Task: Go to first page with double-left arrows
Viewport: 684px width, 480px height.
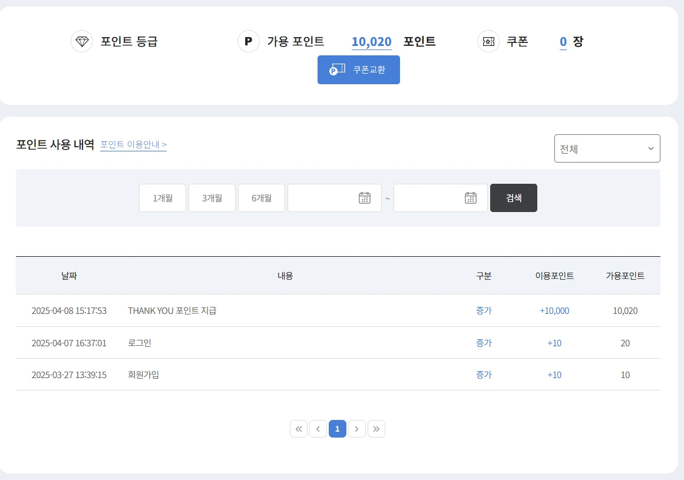Action: click(299, 429)
